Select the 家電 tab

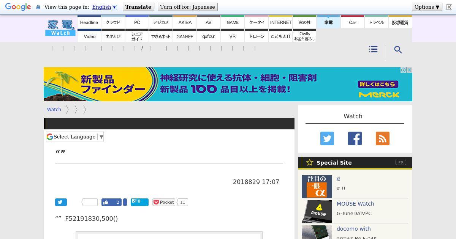point(328,22)
